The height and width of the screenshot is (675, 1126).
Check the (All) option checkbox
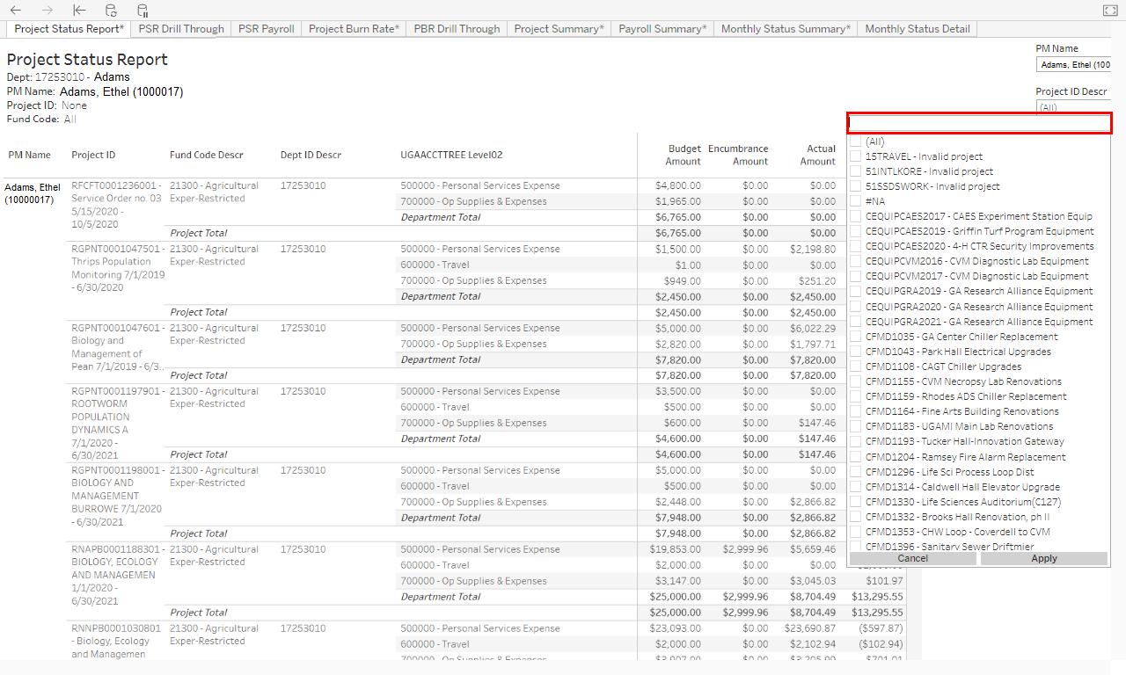pos(855,142)
